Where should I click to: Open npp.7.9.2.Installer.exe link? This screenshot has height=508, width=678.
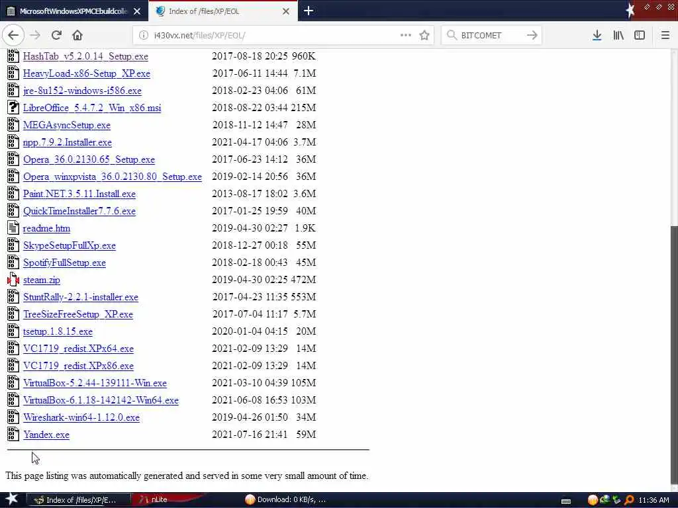[x=68, y=142]
